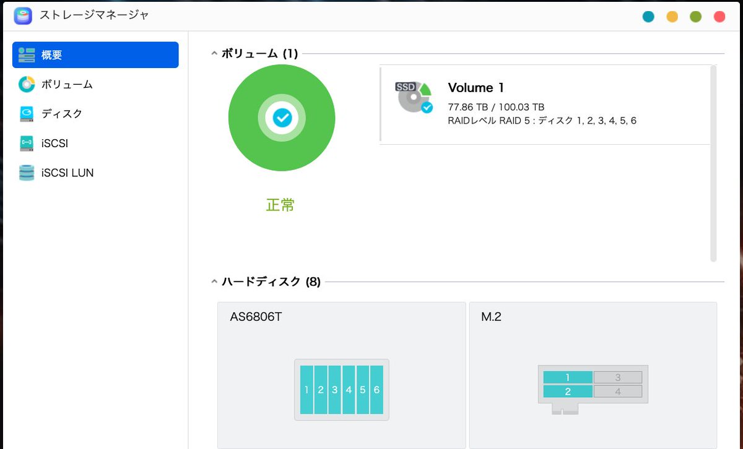Click the M.2 panel label

[x=491, y=317]
